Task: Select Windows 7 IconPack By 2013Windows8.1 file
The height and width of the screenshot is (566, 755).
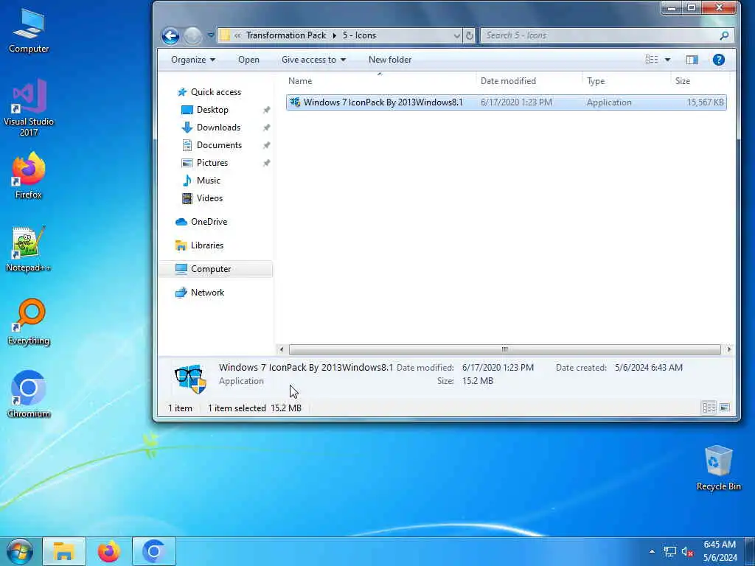Action: [506, 102]
